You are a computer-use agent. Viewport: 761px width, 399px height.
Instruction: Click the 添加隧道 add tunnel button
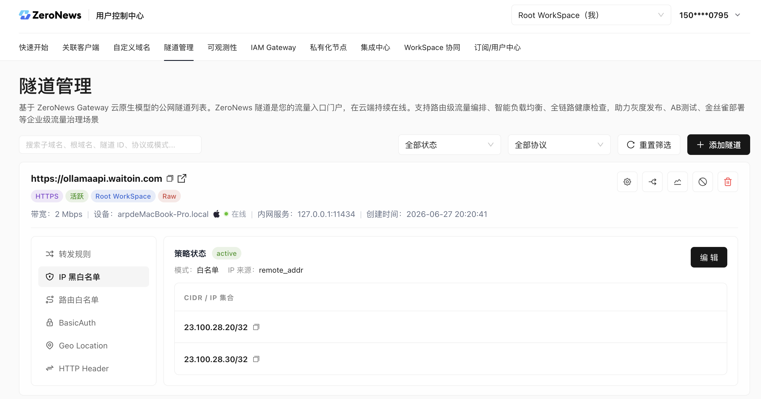[x=718, y=145]
